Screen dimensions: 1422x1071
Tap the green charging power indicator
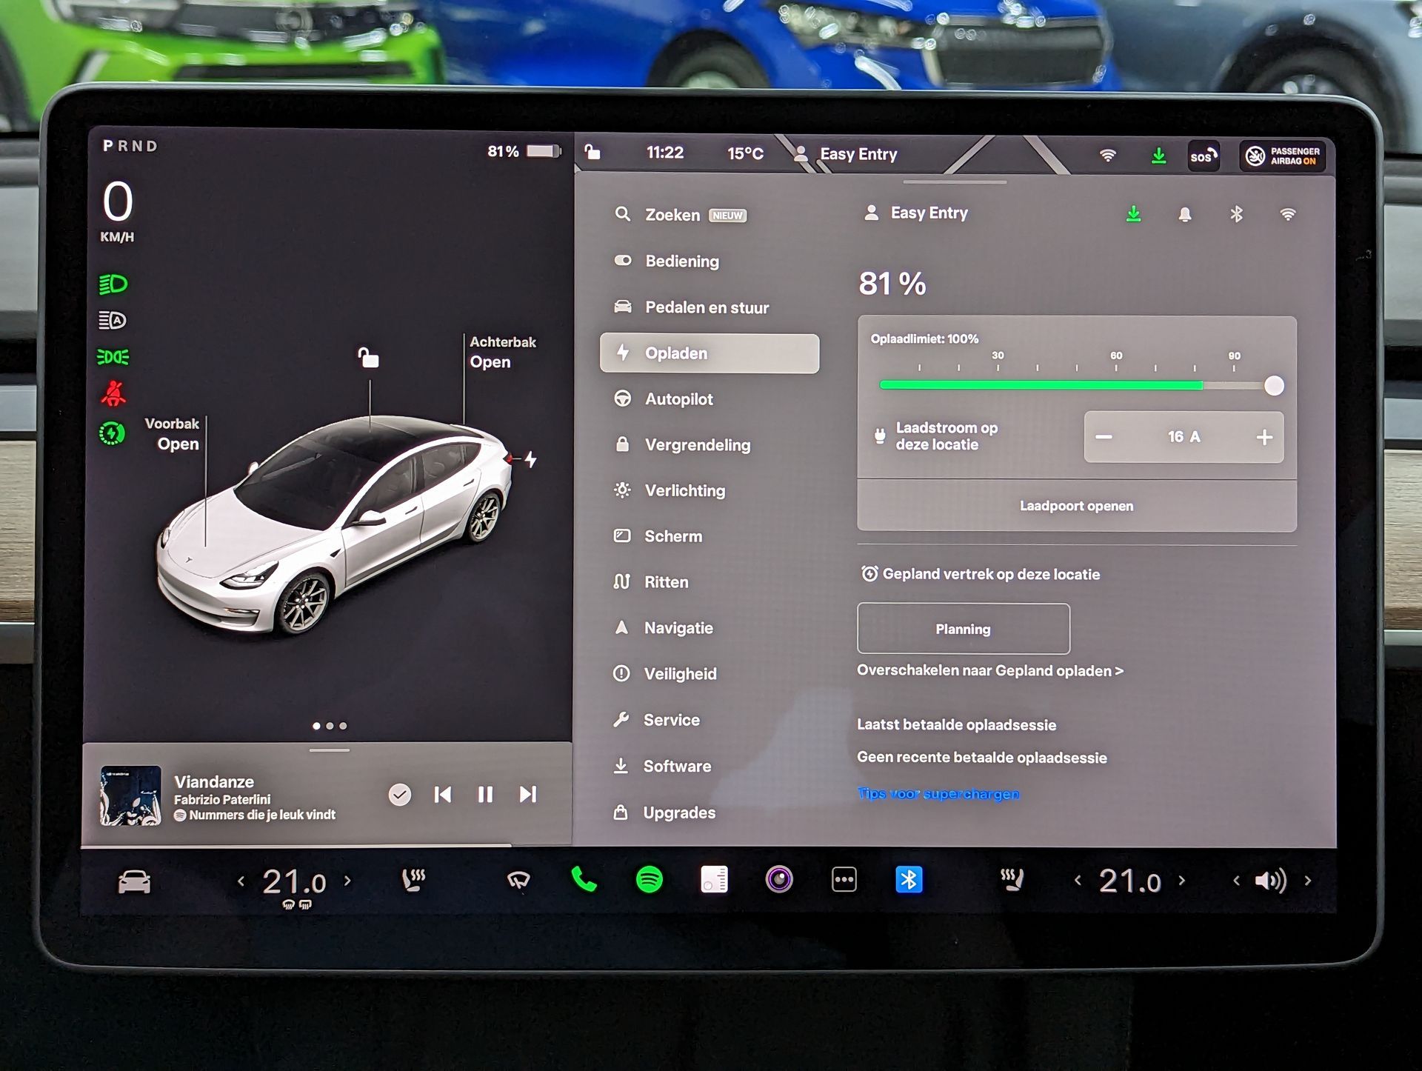[x=113, y=433]
